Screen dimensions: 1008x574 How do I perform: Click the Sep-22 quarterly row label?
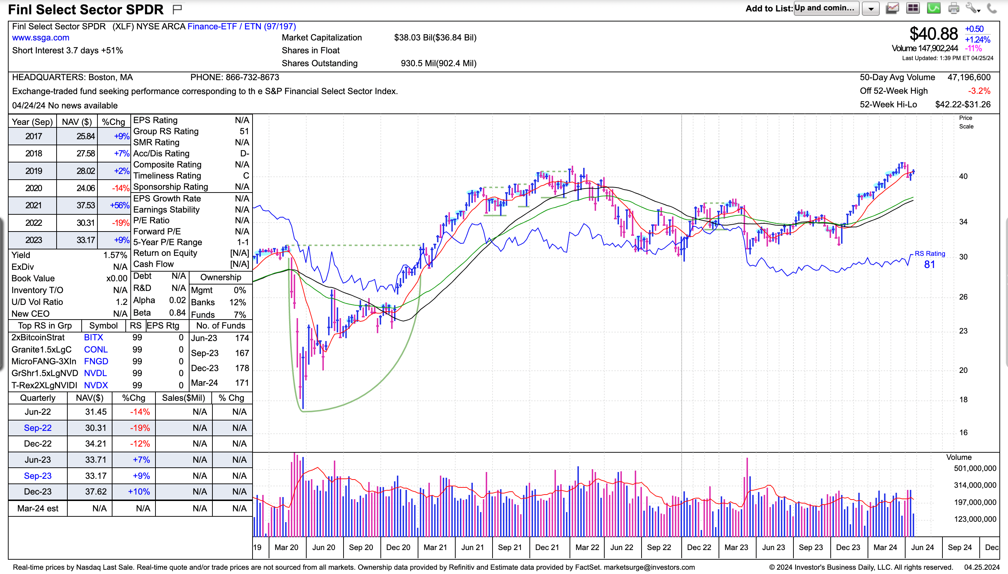pos(38,428)
